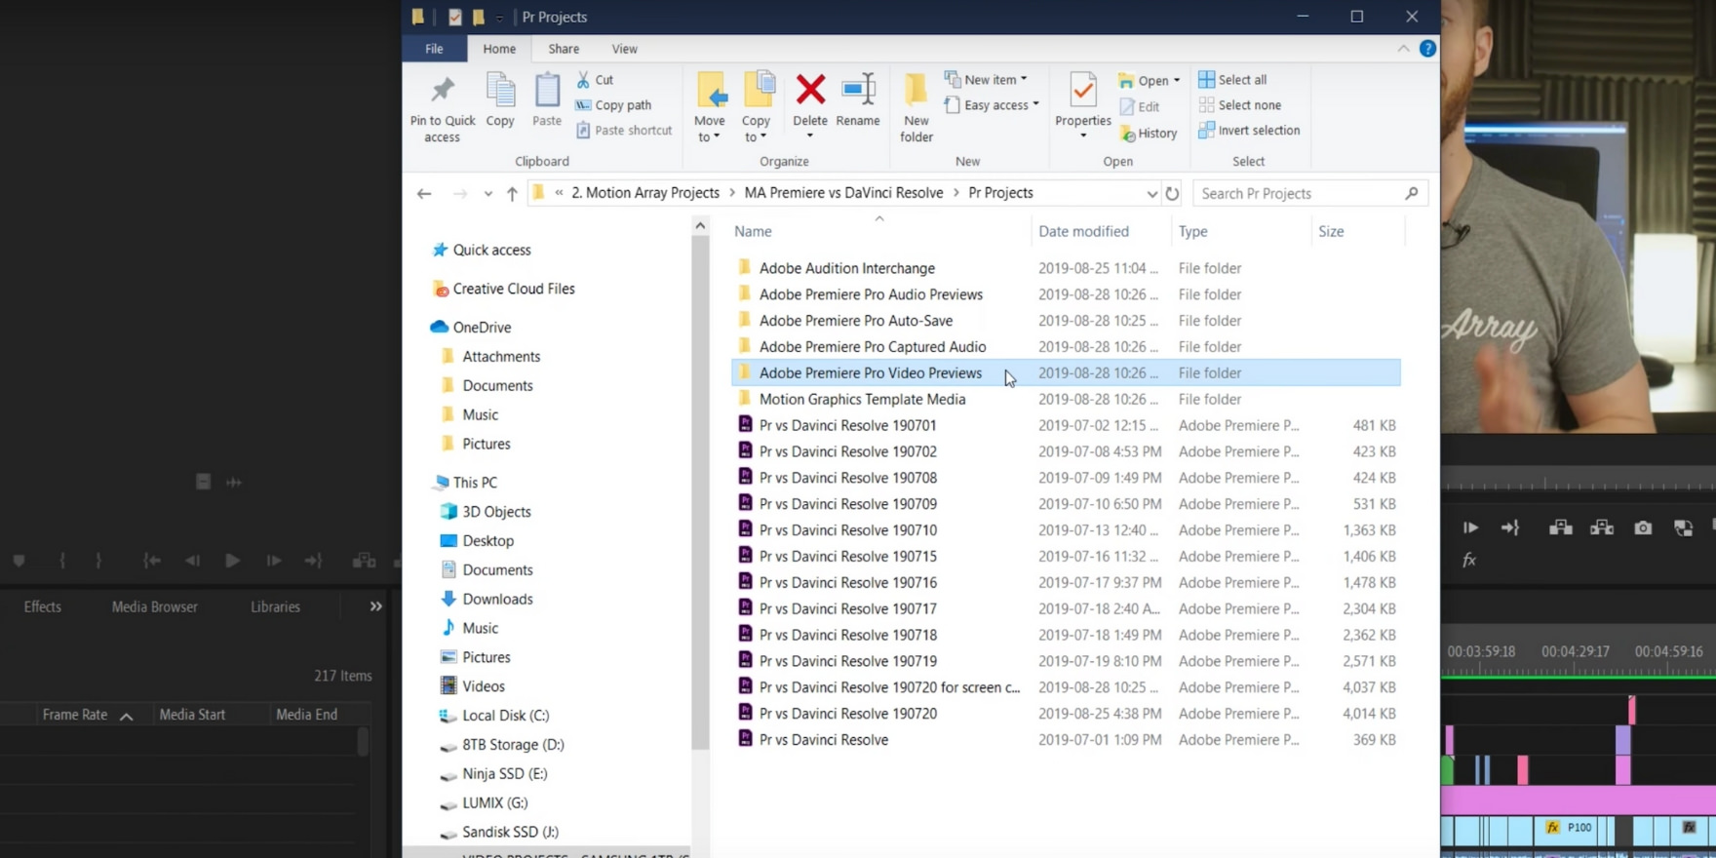Click Cut in the Clipboard group
This screenshot has height=858, width=1716.
tap(595, 80)
